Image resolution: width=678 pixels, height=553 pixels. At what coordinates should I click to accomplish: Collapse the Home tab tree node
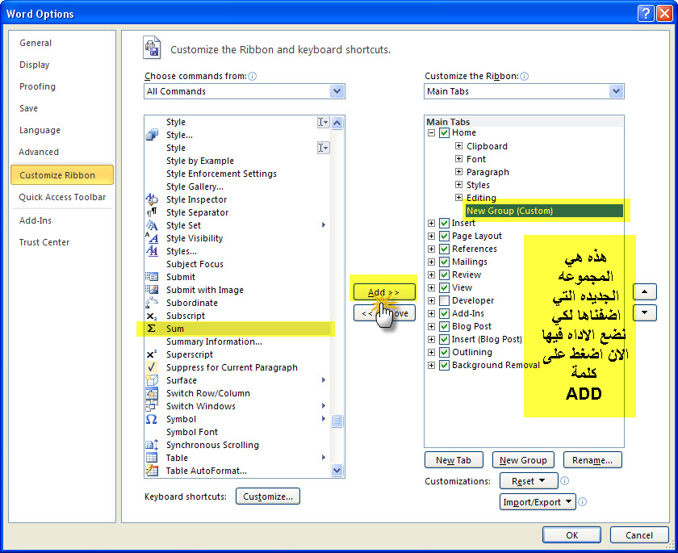(x=431, y=132)
